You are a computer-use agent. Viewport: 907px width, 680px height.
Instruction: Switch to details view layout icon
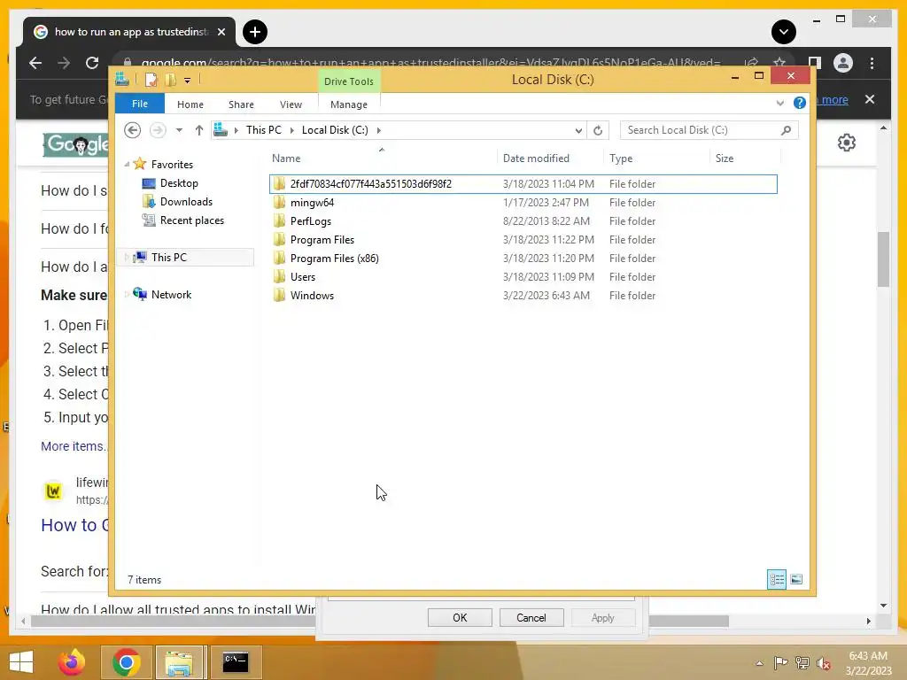pyautogui.click(x=776, y=579)
